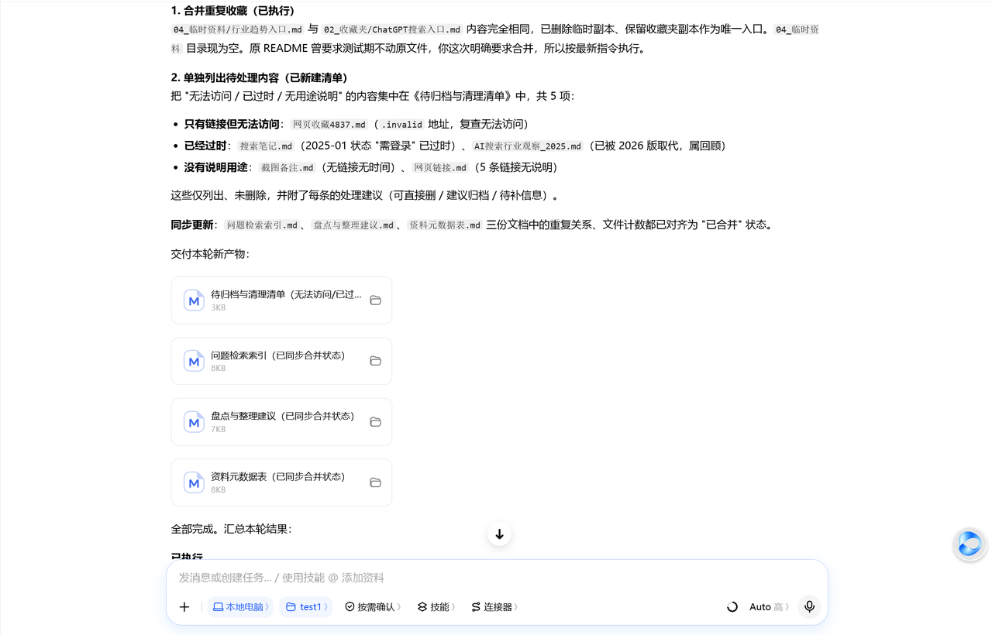Image resolution: width=992 pixels, height=635 pixels.
Task: Click the 04_临时资料/行业趋势入口.md path text
Action: click(237, 29)
